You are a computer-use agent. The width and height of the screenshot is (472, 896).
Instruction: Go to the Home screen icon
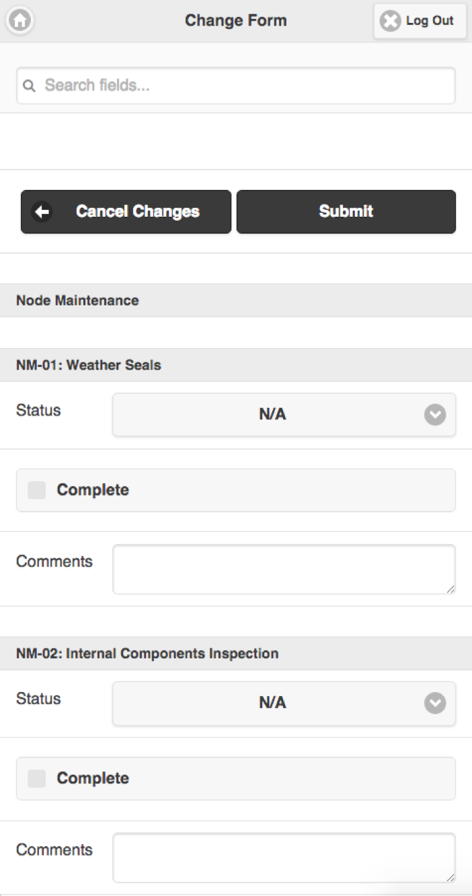(20, 21)
